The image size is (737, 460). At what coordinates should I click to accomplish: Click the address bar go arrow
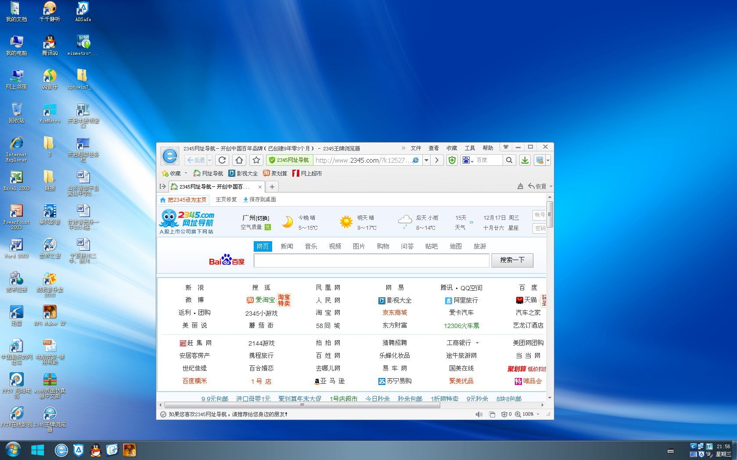click(437, 160)
